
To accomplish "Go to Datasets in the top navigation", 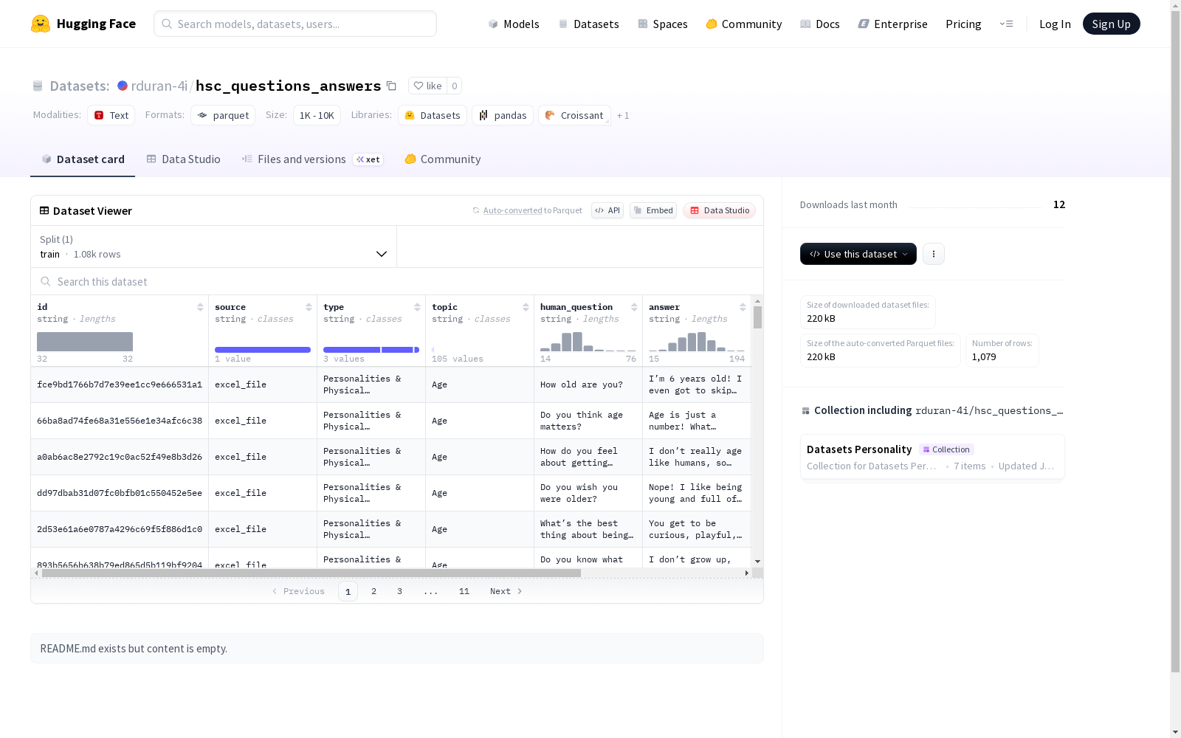I will pos(588,24).
